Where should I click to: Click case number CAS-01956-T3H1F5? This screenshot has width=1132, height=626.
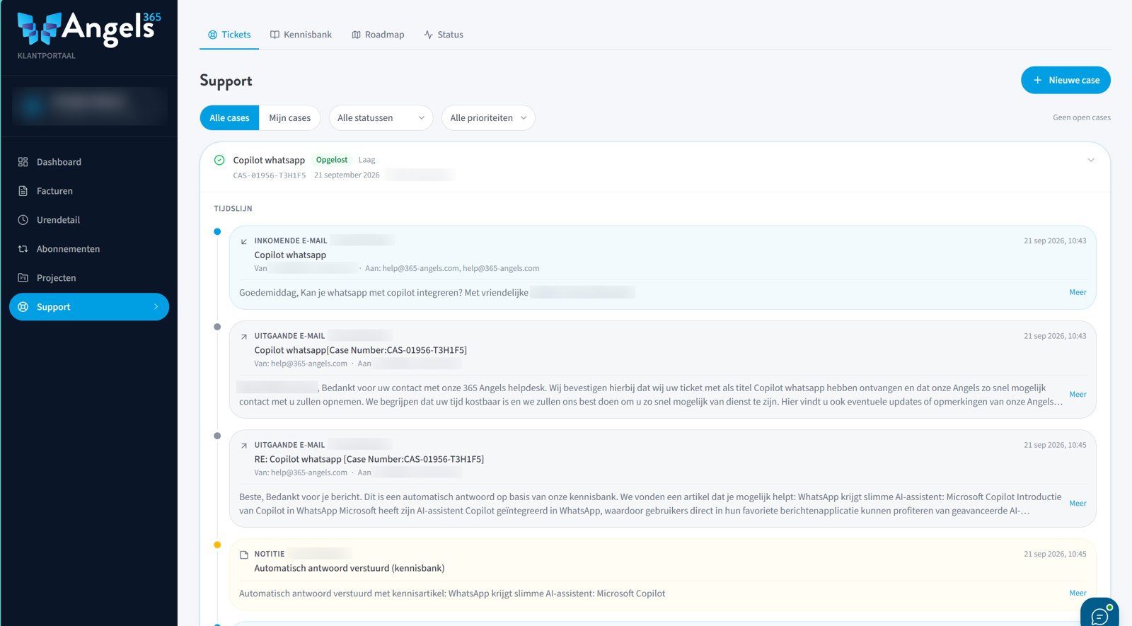coord(270,175)
